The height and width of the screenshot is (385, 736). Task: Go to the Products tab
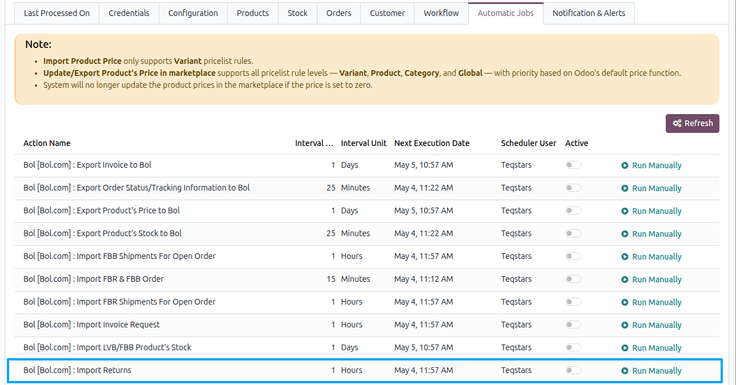click(x=253, y=13)
